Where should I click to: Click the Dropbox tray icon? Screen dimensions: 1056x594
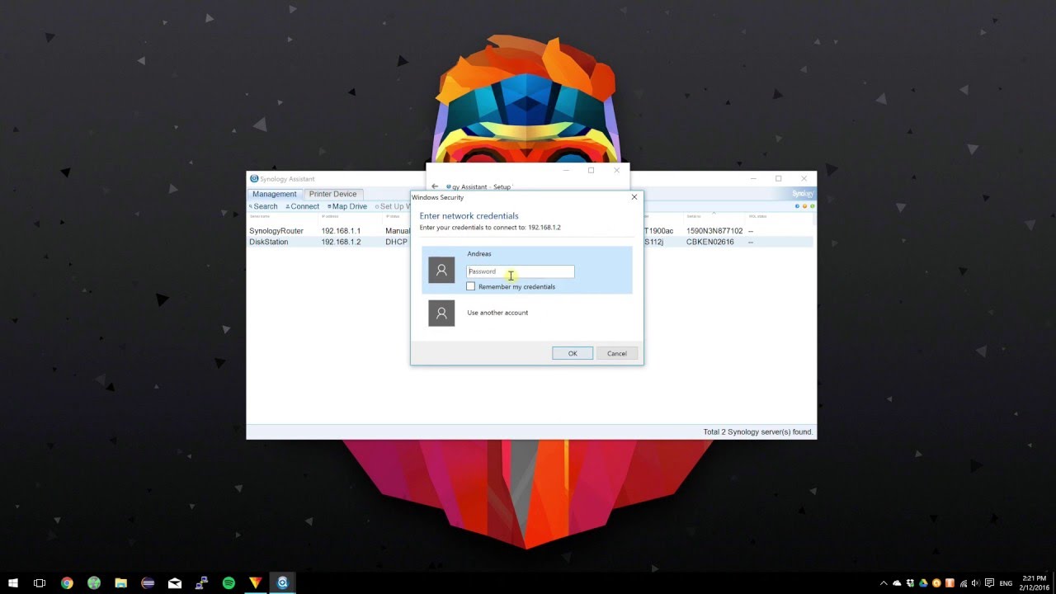pos(911,583)
